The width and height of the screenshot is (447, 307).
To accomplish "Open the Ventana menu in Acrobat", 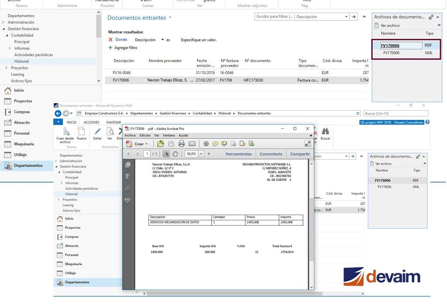I will pyautogui.click(x=168, y=135).
